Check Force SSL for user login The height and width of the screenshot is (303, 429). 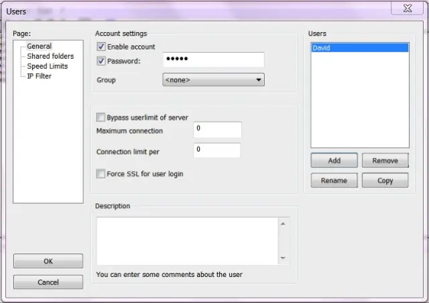(x=101, y=174)
